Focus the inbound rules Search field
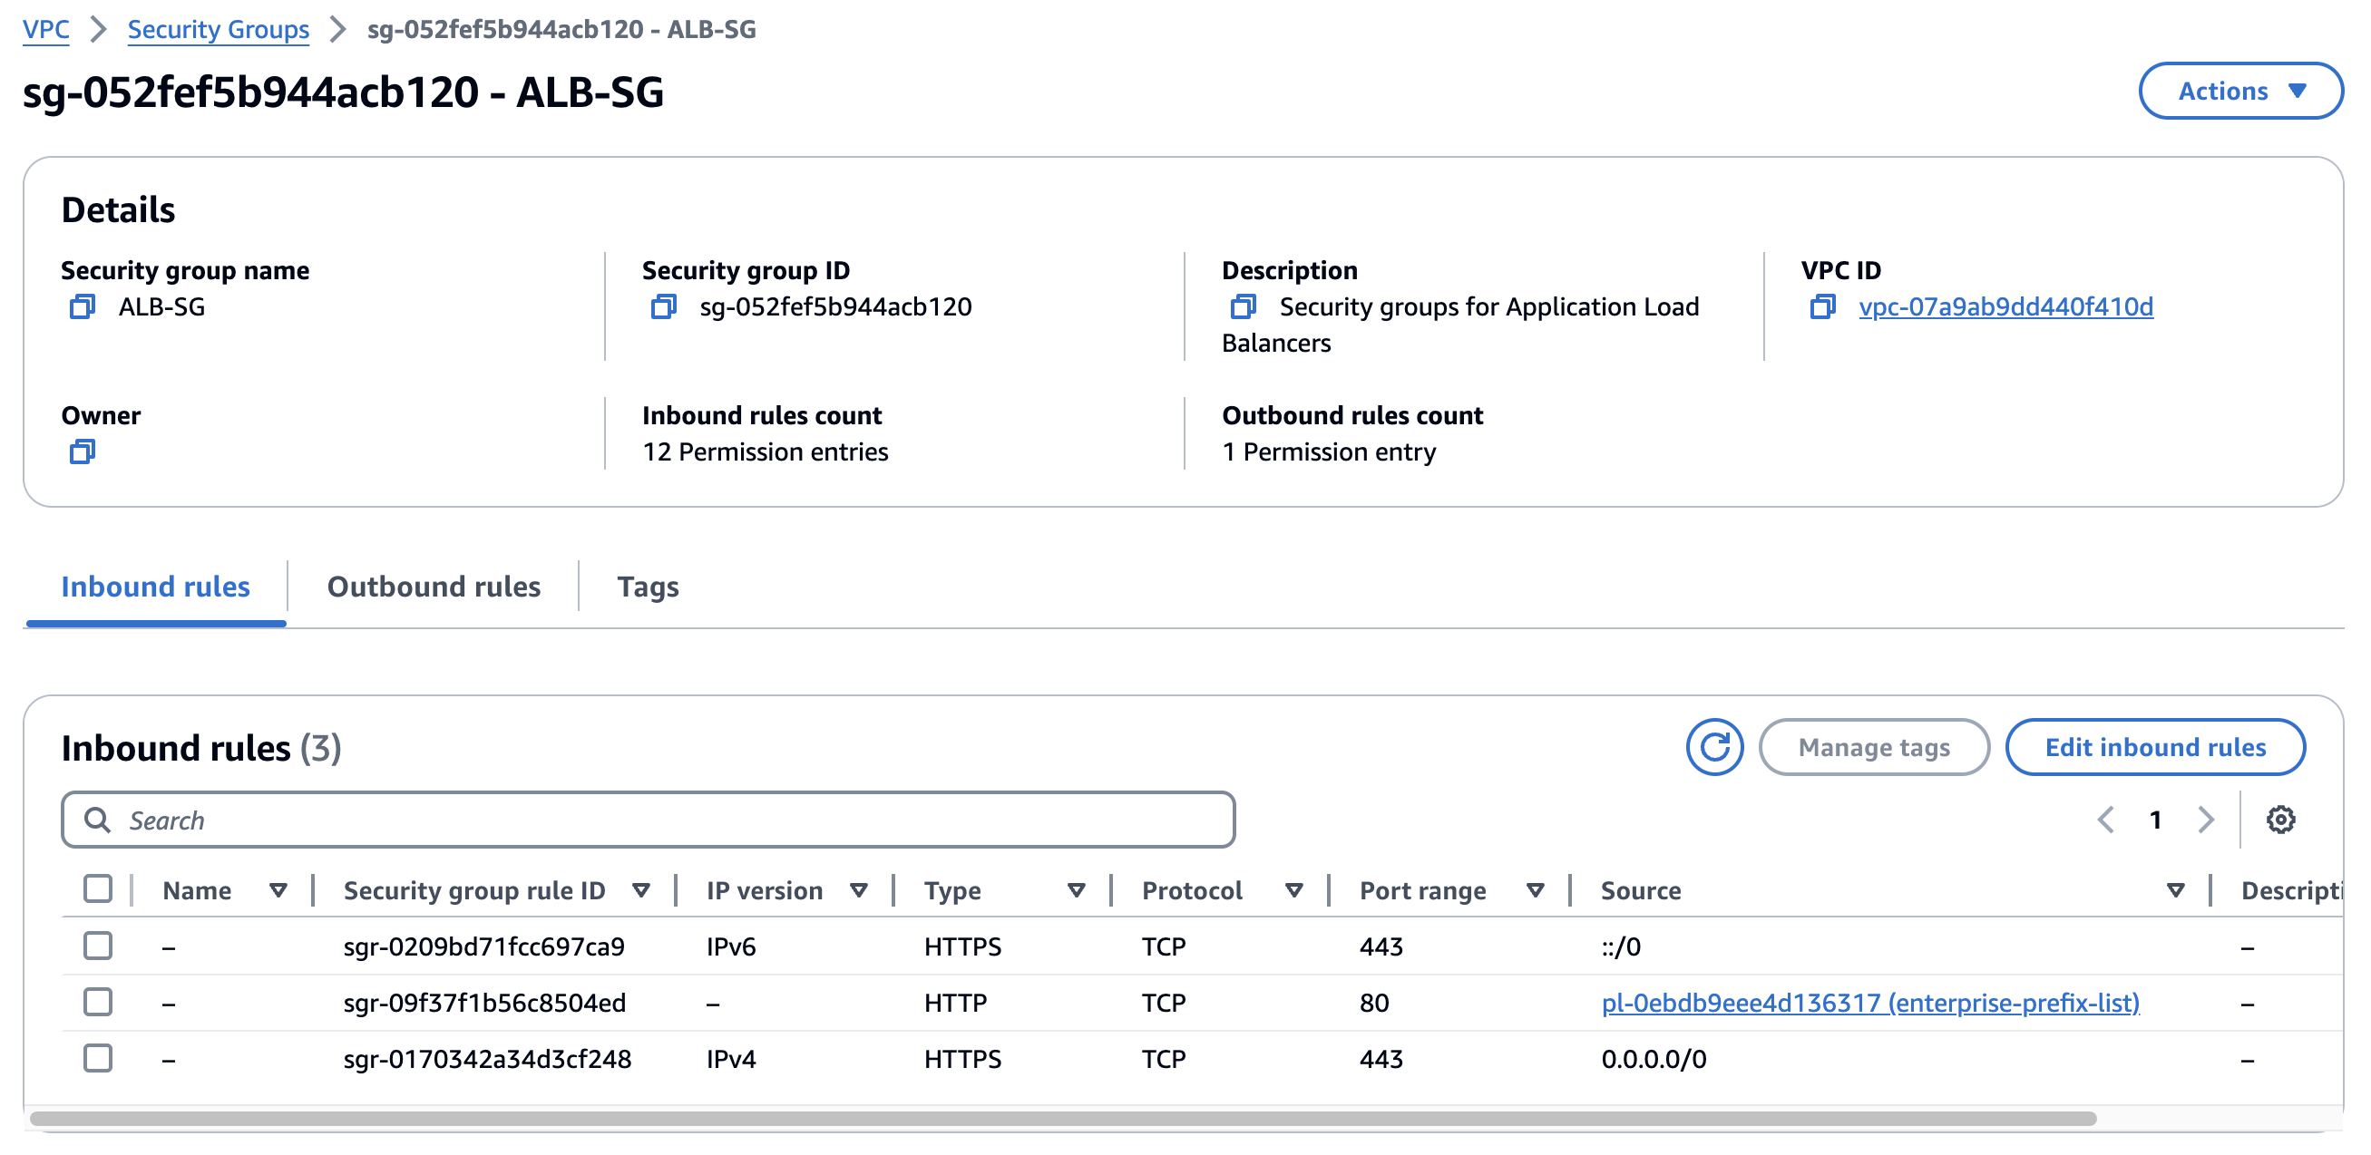This screenshot has width=2371, height=1155. pos(648,820)
